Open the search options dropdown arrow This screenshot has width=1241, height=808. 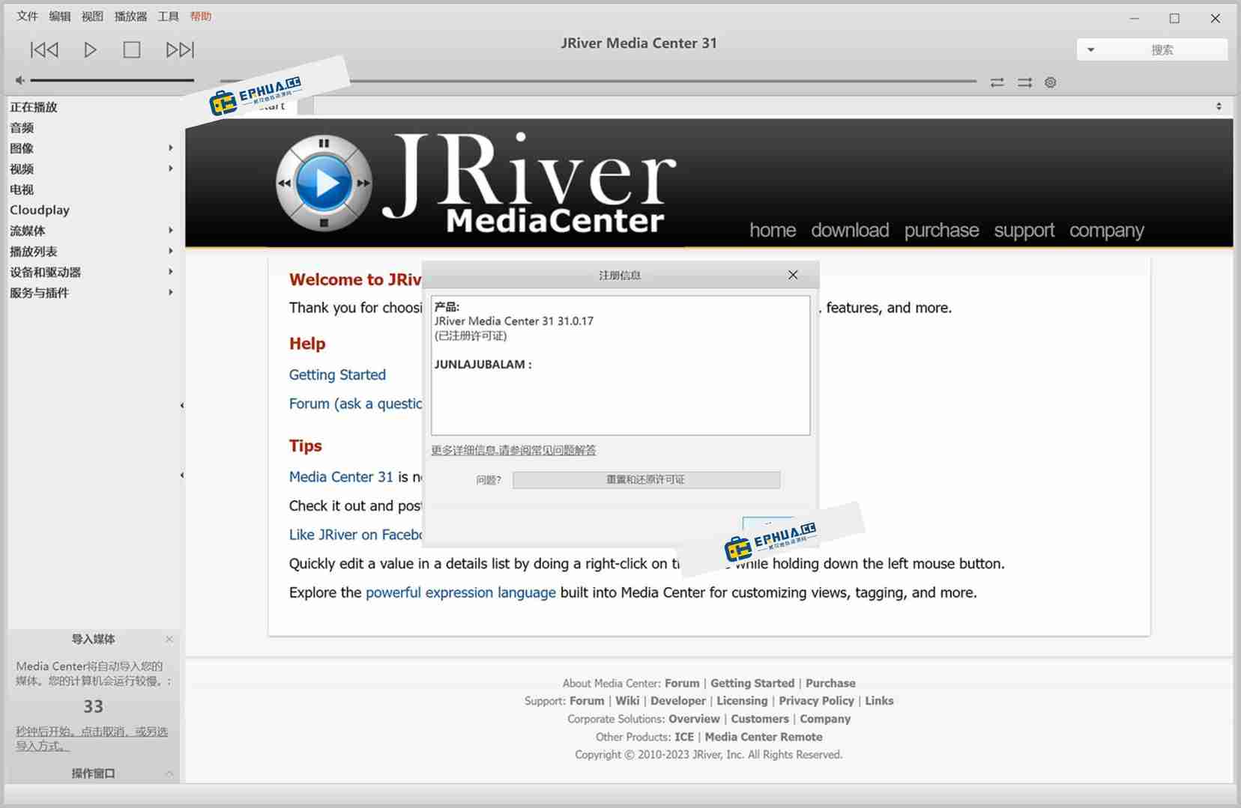coord(1091,50)
